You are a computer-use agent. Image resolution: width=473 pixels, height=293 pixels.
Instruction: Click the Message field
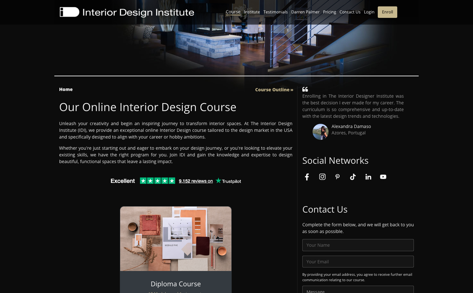(358, 290)
